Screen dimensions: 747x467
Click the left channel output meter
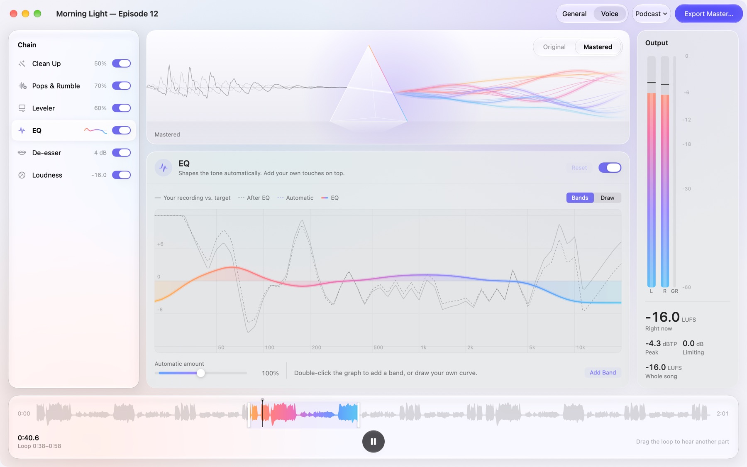[652, 171]
